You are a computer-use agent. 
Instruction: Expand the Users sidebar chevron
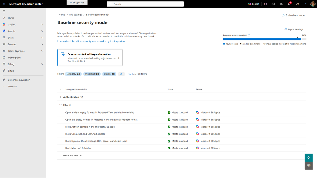[42, 38]
